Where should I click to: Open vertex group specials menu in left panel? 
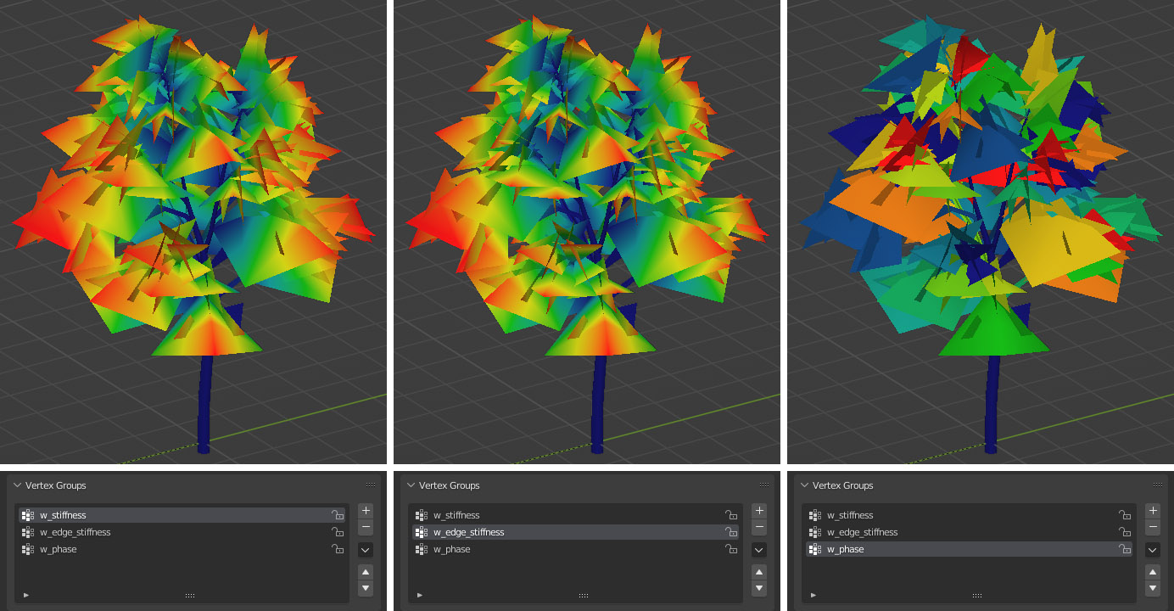pos(366,550)
